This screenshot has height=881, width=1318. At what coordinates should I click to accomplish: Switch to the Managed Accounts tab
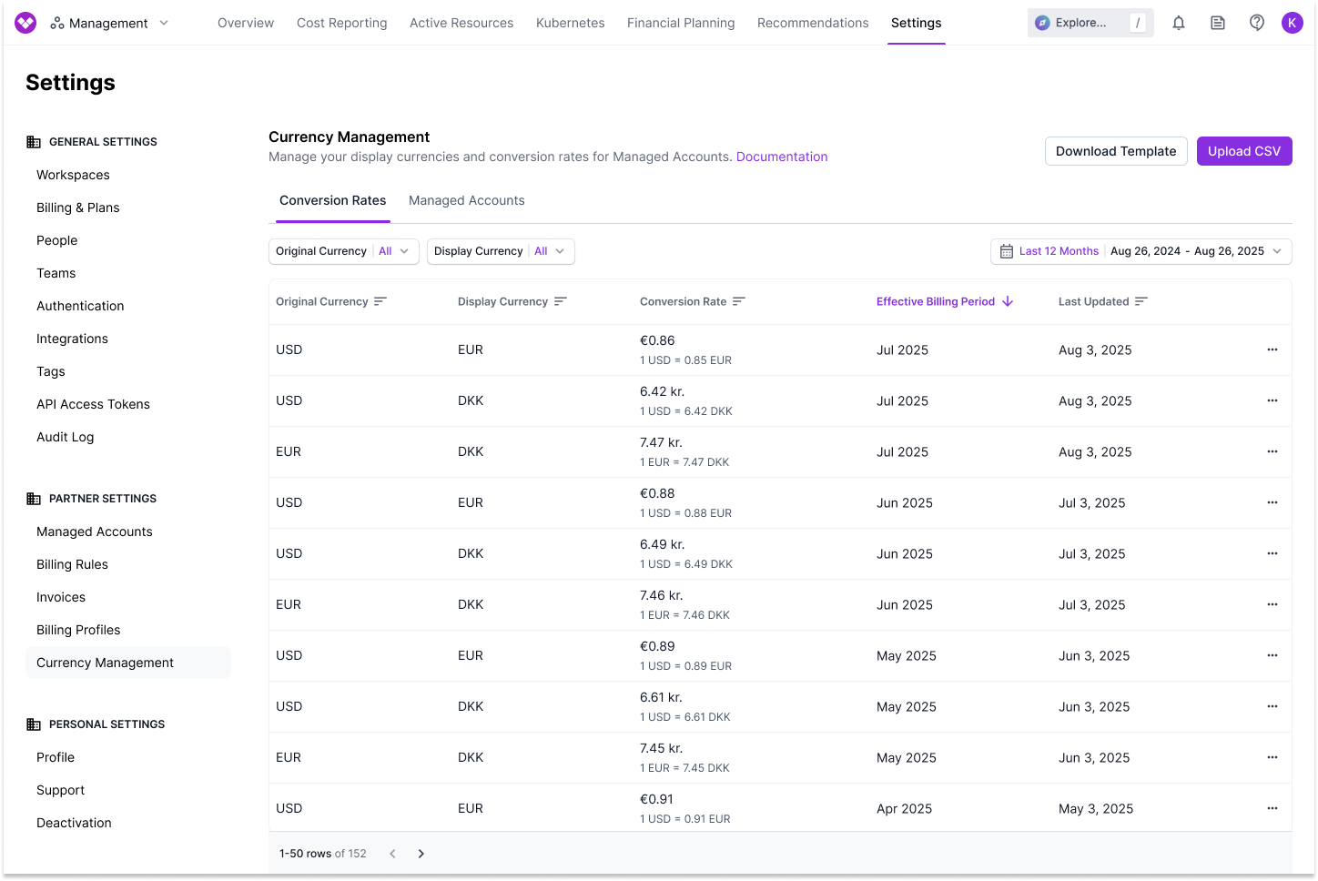point(466,200)
